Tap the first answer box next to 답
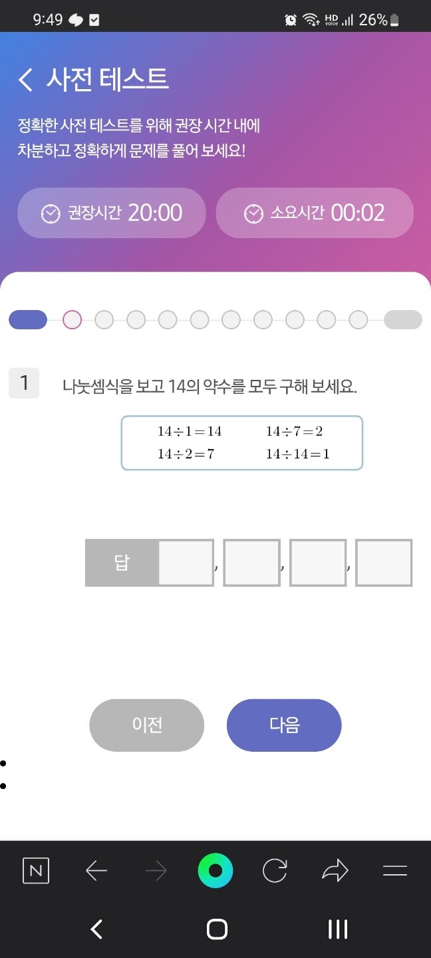 pos(186,563)
